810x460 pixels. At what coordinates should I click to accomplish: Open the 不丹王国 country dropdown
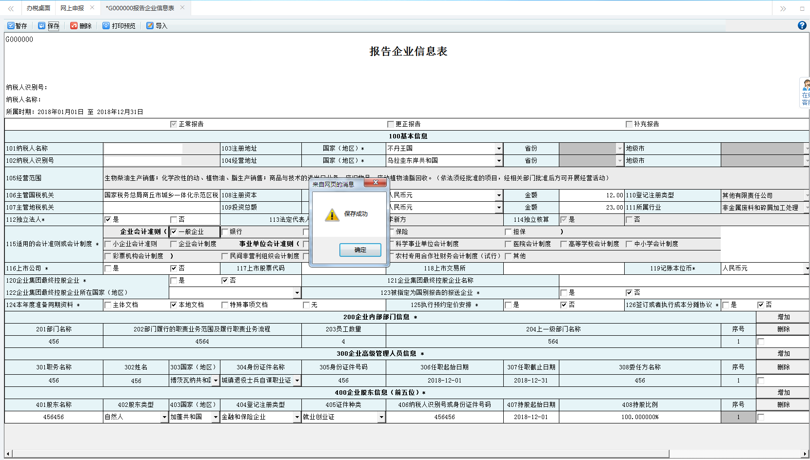tap(498, 148)
